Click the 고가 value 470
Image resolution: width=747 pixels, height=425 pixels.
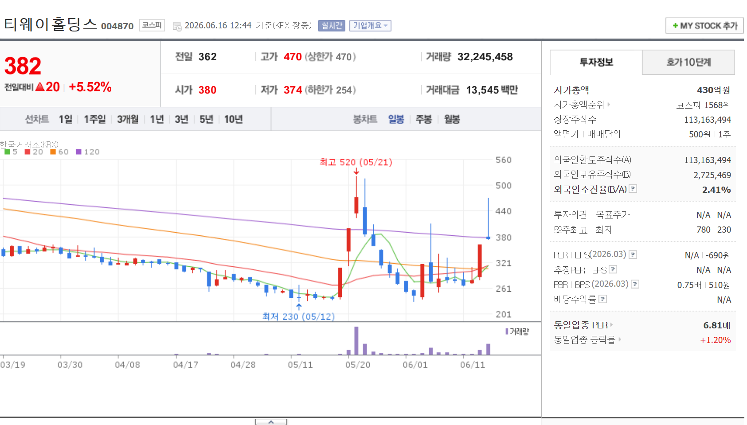click(293, 57)
